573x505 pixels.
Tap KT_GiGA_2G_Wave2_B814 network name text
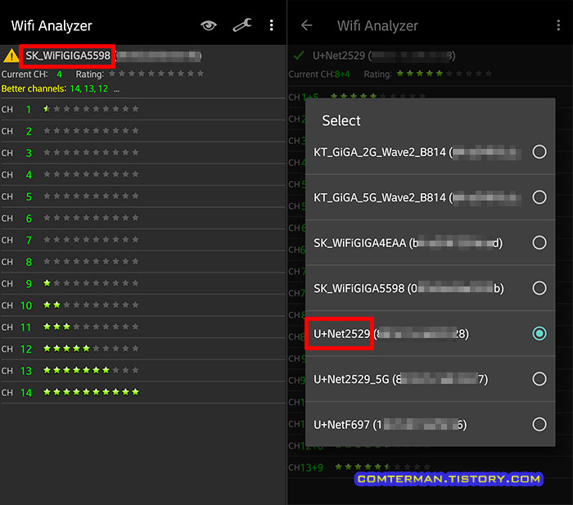[x=380, y=152]
